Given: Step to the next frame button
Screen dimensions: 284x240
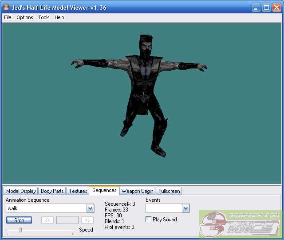Looking at the screenshot, I should click(87, 220).
